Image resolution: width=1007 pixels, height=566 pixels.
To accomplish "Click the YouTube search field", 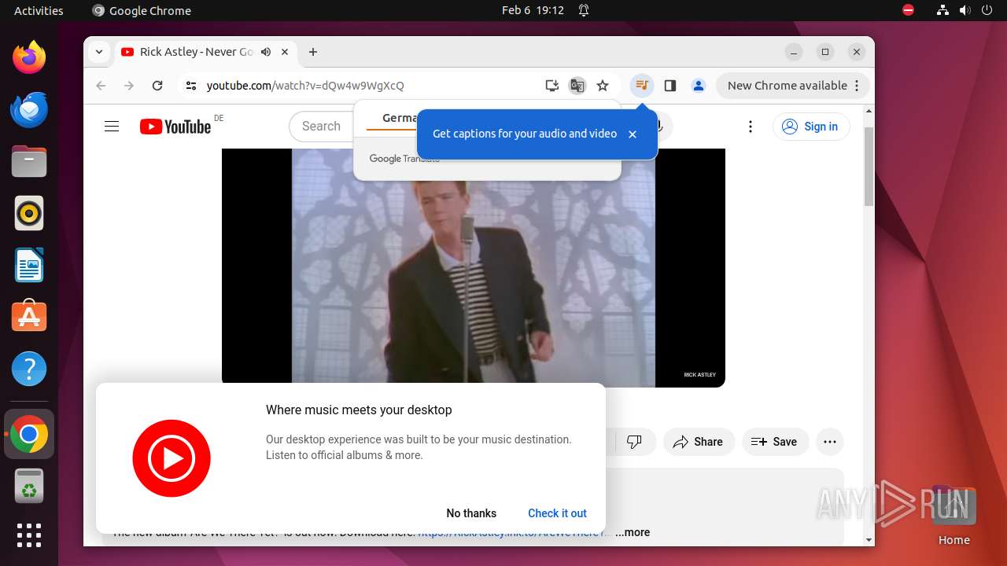I will pos(322,126).
